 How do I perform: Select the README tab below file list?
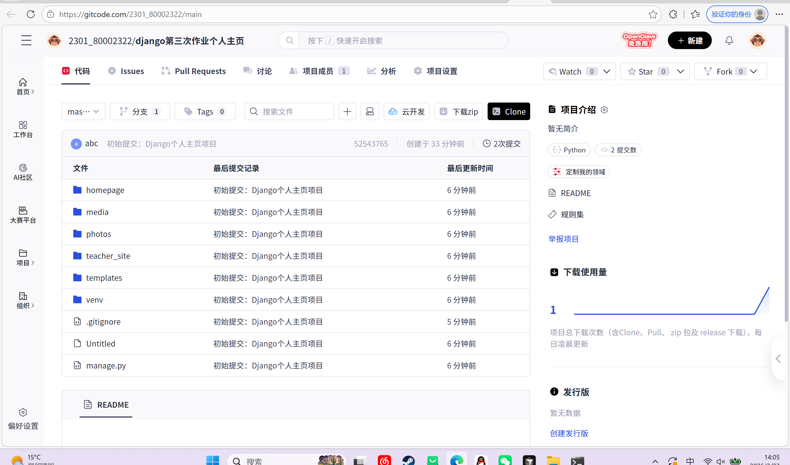(106, 405)
